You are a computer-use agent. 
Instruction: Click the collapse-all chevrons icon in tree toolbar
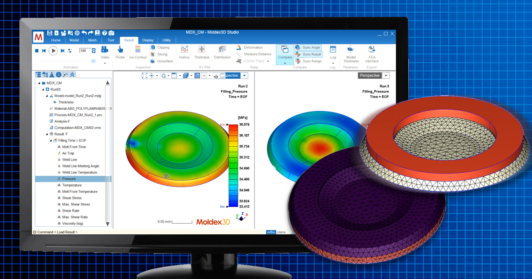[x=72, y=74]
